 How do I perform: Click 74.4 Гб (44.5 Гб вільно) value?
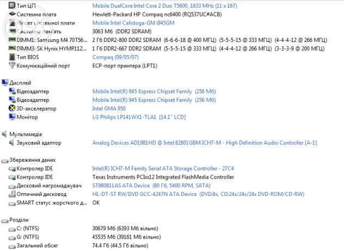(x=120, y=246)
